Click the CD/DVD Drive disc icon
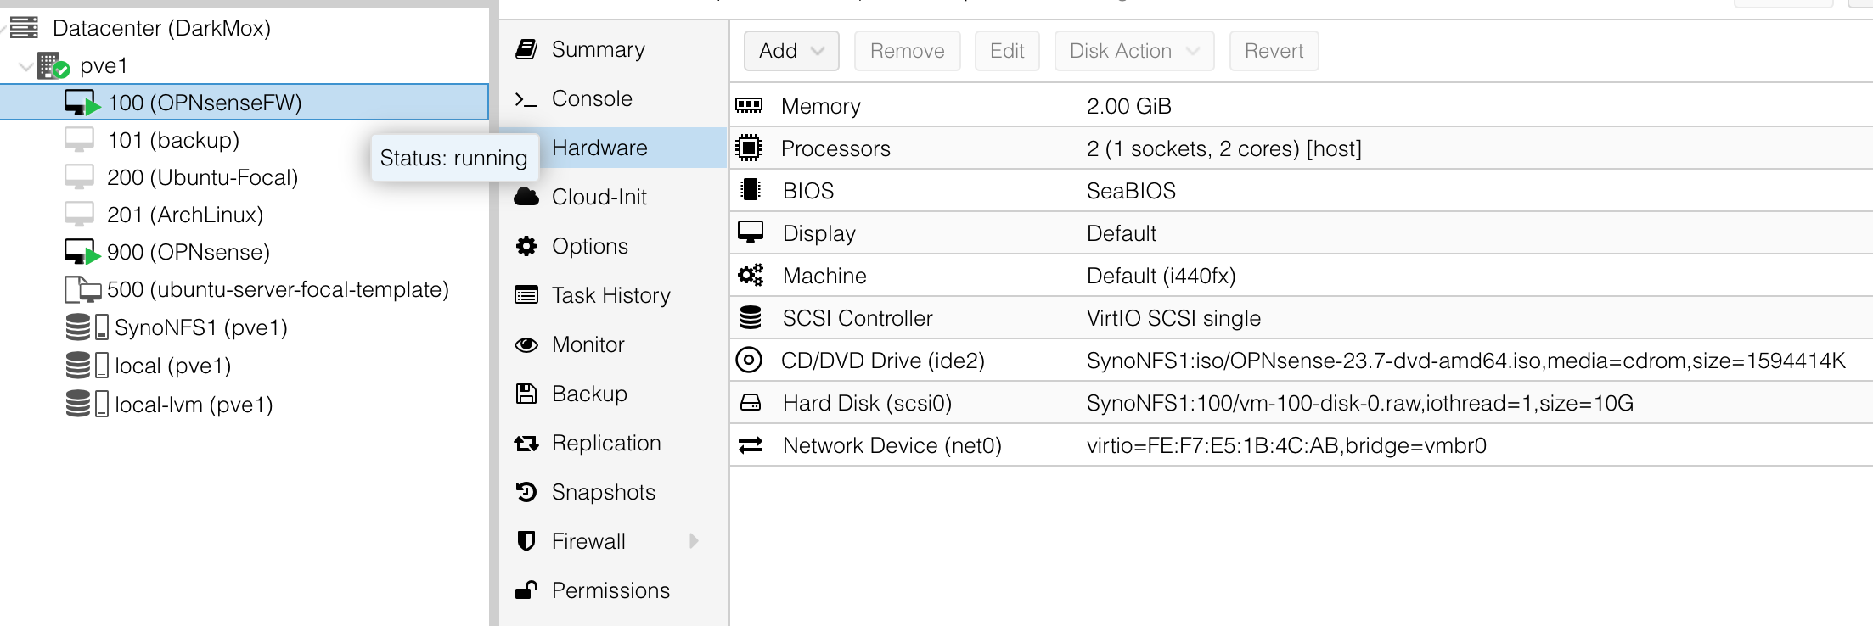The width and height of the screenshot is (1873, 626). coord(749,361)
